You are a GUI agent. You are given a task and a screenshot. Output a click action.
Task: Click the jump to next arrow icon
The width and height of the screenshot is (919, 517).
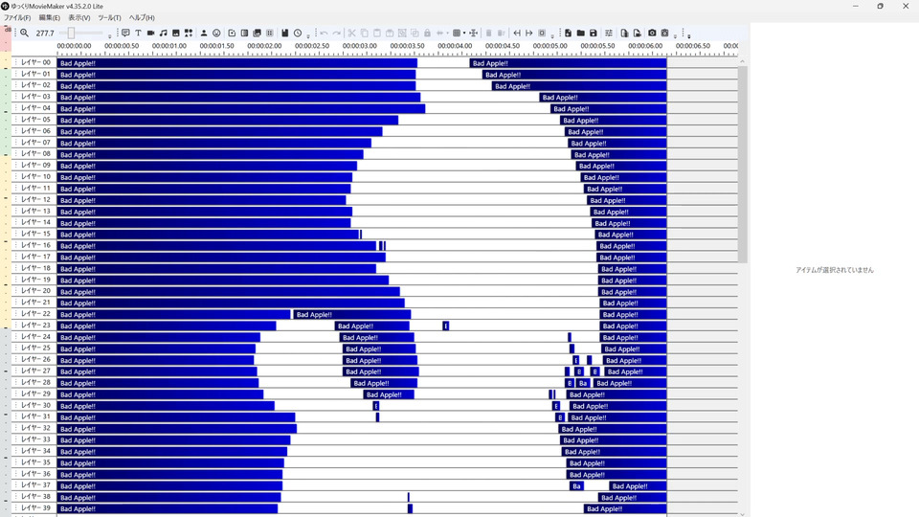point(529,33)
